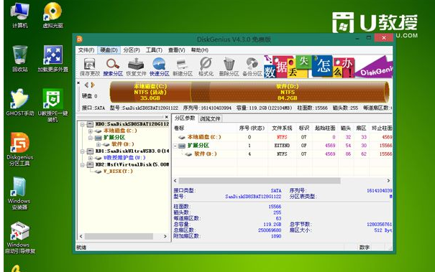Click the 文件系统 column header
435x272 pixels.
pos(282,128)
